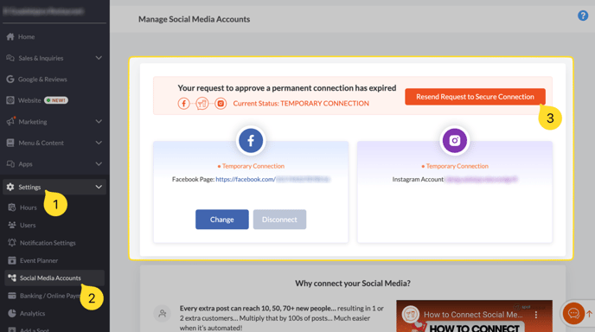Collapse the Settings chevron
Image resolution: width=595 pixels, height=332 pixels.
pos(99,187)
